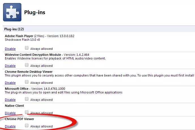Check Always allowed for Chrome PDF Viewer
Viewport: 195px width, 130px height.
coord(27,125)
